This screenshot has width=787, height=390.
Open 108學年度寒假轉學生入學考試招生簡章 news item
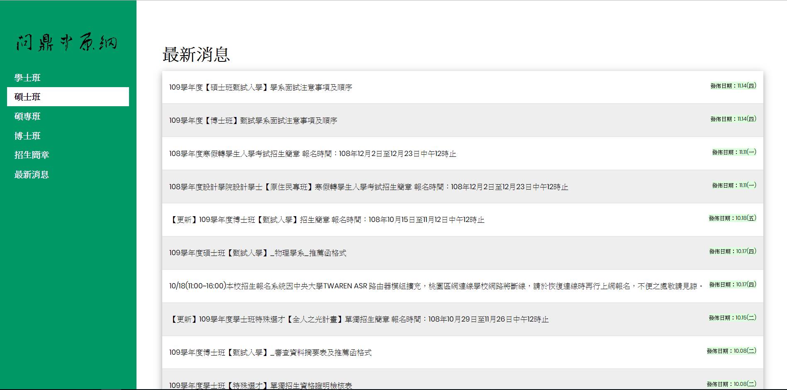(x=312, y=154)
